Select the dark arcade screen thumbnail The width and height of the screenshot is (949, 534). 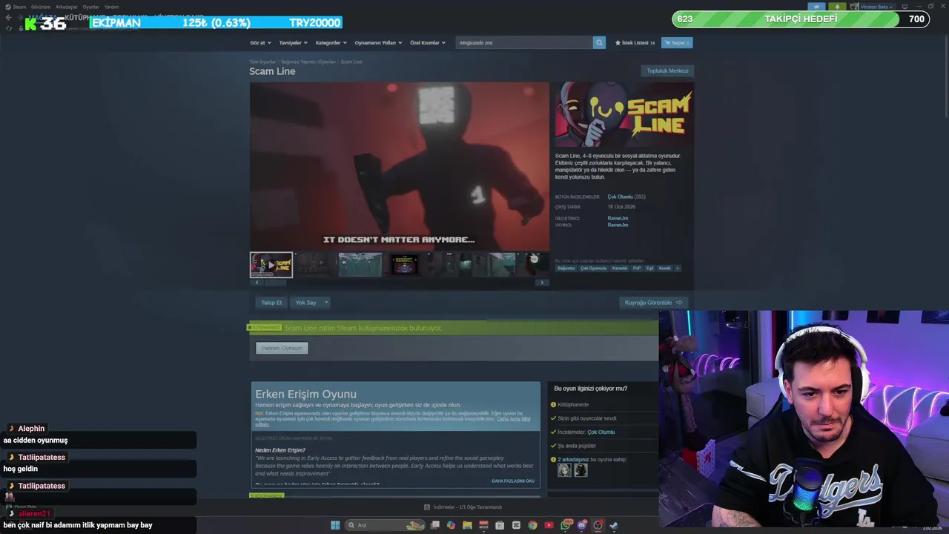coord(405,265)
